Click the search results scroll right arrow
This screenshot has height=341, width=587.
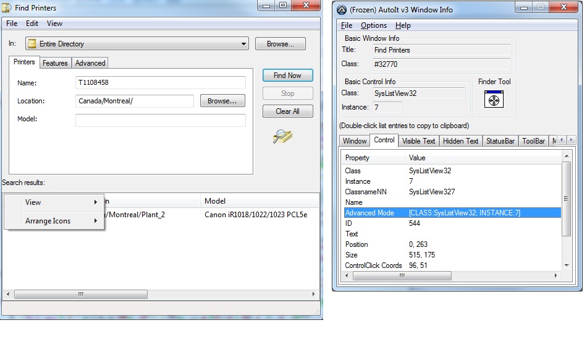pyautogui.click(x=314, y=294)
